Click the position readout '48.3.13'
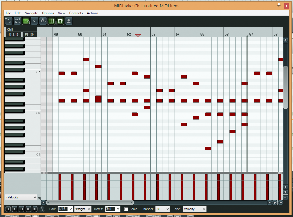 pos(13,35)
